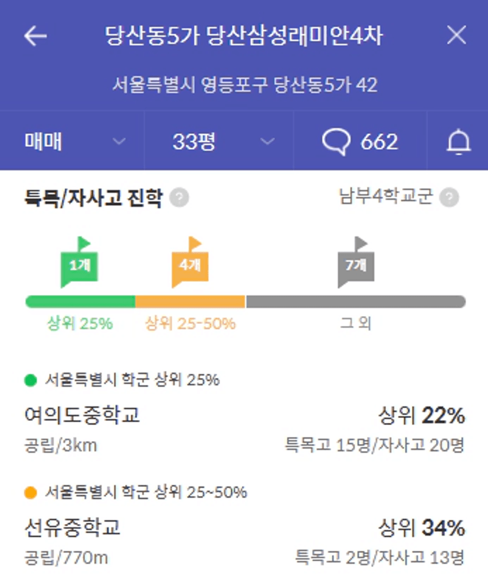Open 선유중학교 school entry
Viewport: 488px width, 579px height.
(x=244, y=542)
